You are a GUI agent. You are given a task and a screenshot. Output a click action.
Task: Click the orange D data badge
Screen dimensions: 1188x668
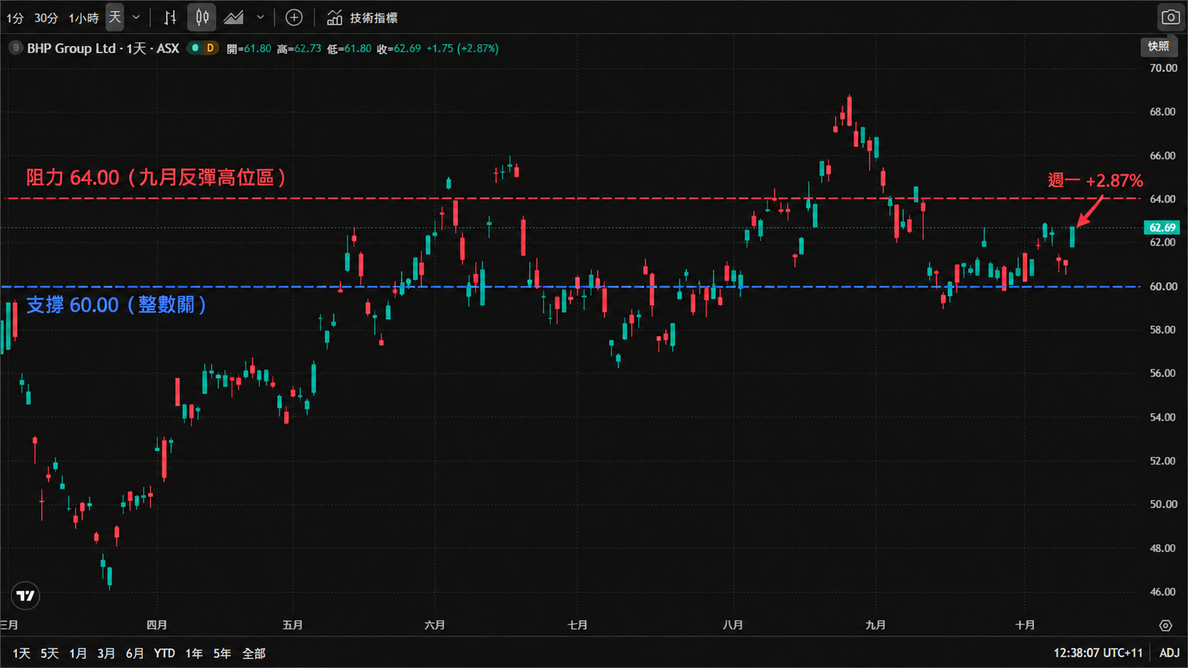[210, 48]
